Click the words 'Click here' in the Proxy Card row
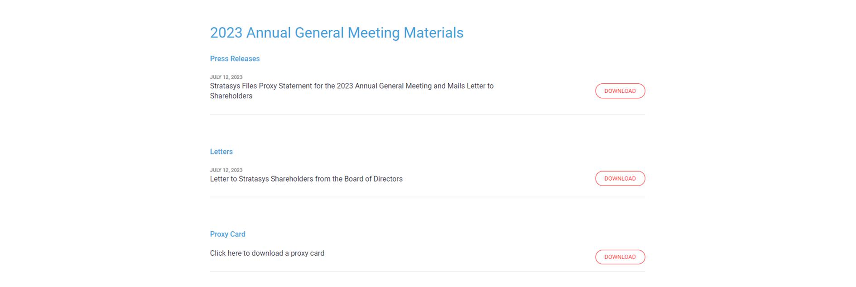The width and height of the screenshot is (856, 287). coord(226,254)
